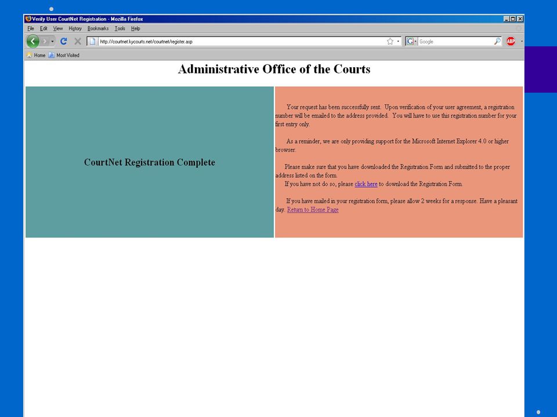Close the Firefox window
This screenshot has height=417, width=557.
520,19
